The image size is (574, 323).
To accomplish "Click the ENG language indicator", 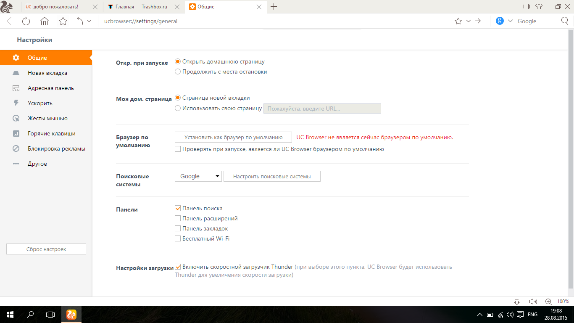I will click(x=532, y=315).
